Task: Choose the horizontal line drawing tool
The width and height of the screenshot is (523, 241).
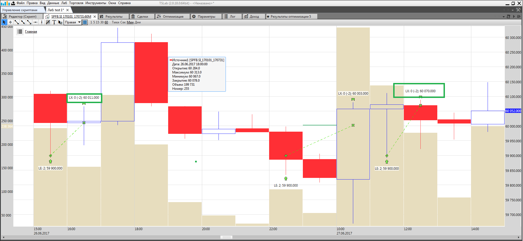Action: [x=35, y=22]
